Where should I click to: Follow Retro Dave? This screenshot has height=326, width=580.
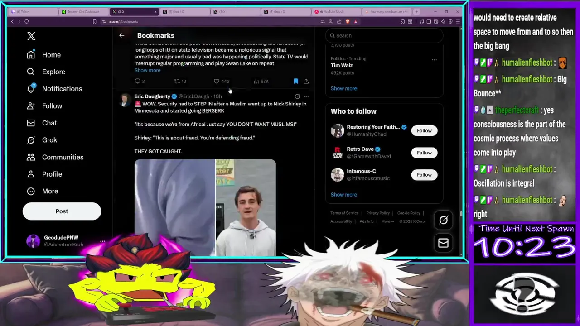click(x=424, y=153)
